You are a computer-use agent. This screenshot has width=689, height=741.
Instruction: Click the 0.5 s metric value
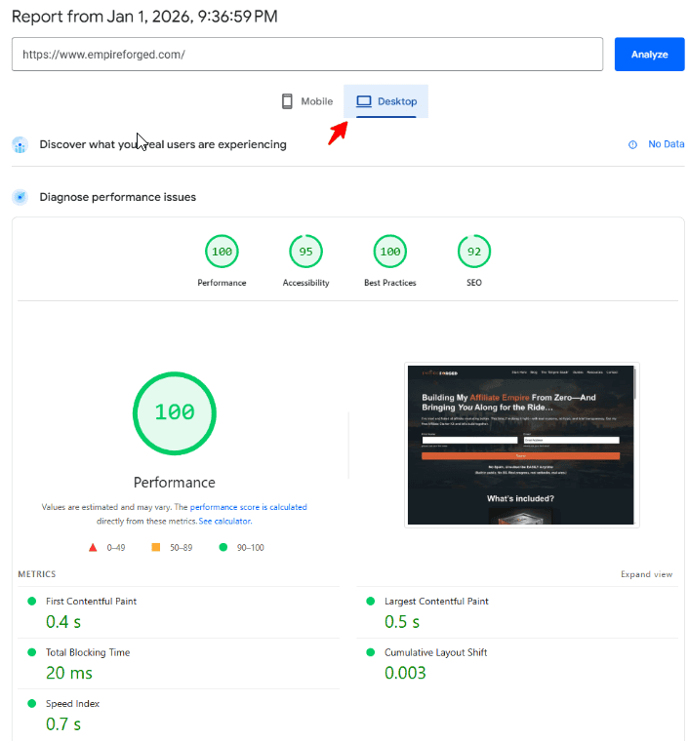pyautogui.click(x=402, y=622)
